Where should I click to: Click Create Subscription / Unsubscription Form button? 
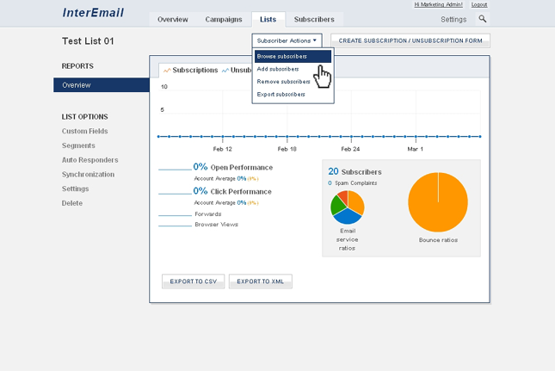click(x=410, y=40)
